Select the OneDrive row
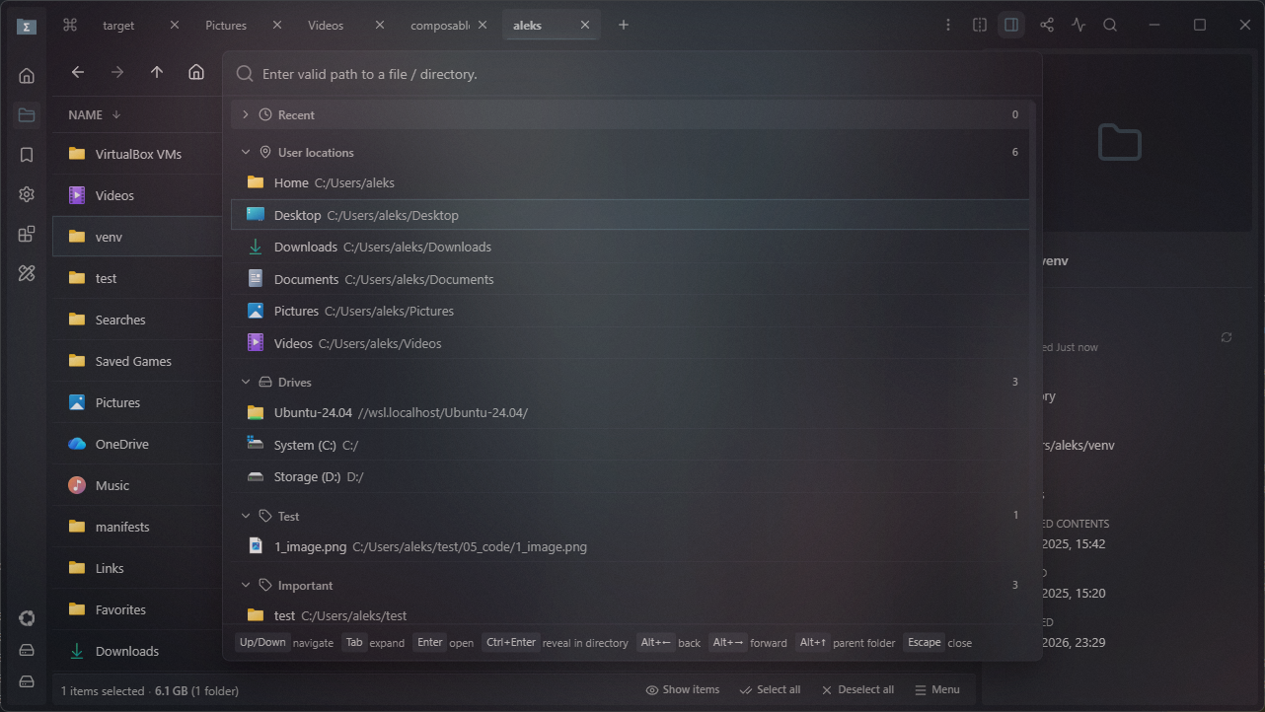This screenshot has height=712, width=1265. click(137, 444)
